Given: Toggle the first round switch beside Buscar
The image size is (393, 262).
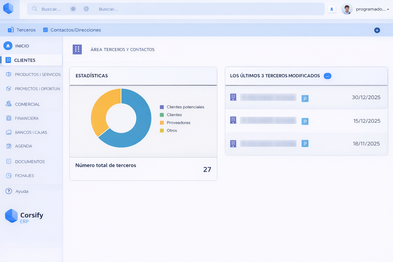Looking at the screenshot, I should pyautogui.click(x=73, y=9).
